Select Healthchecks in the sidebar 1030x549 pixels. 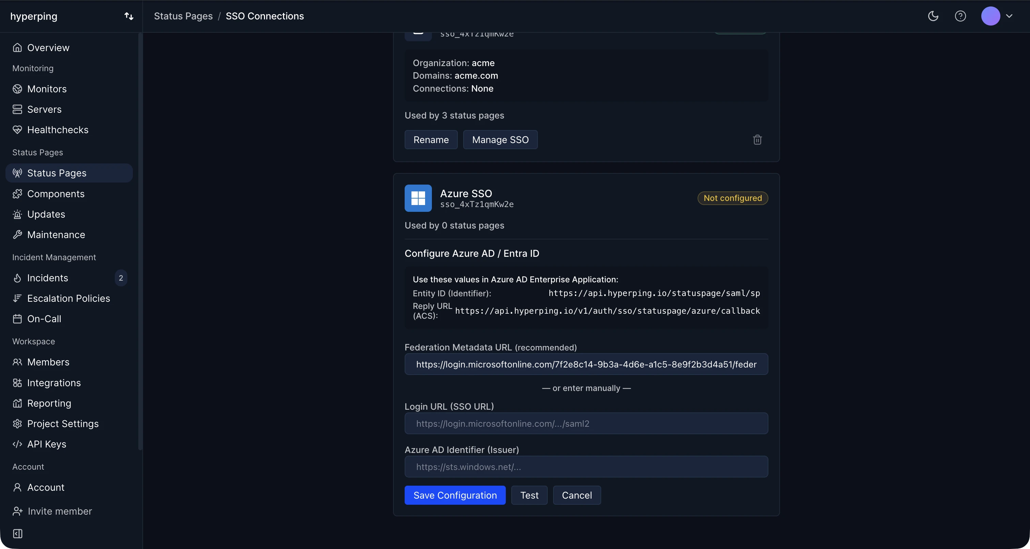tap(69, 129)
